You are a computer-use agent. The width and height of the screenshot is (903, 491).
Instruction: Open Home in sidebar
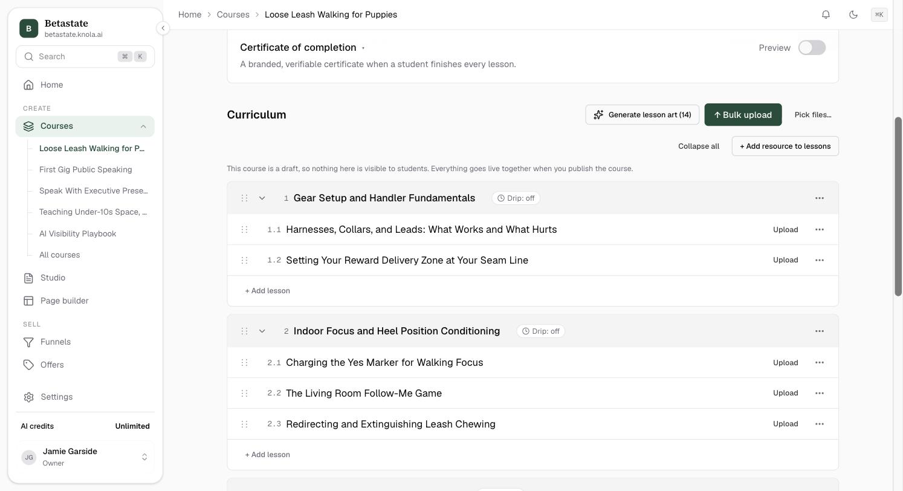[85, 85]
